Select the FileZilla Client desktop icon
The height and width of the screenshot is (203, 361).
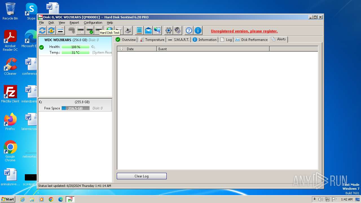(x=10, y=94)
